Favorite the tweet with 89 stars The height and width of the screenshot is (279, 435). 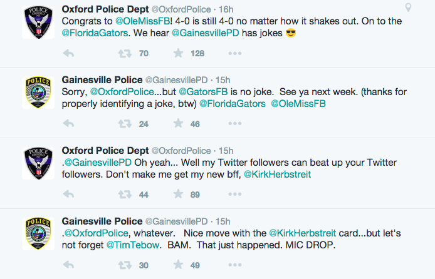pos(178,195)
